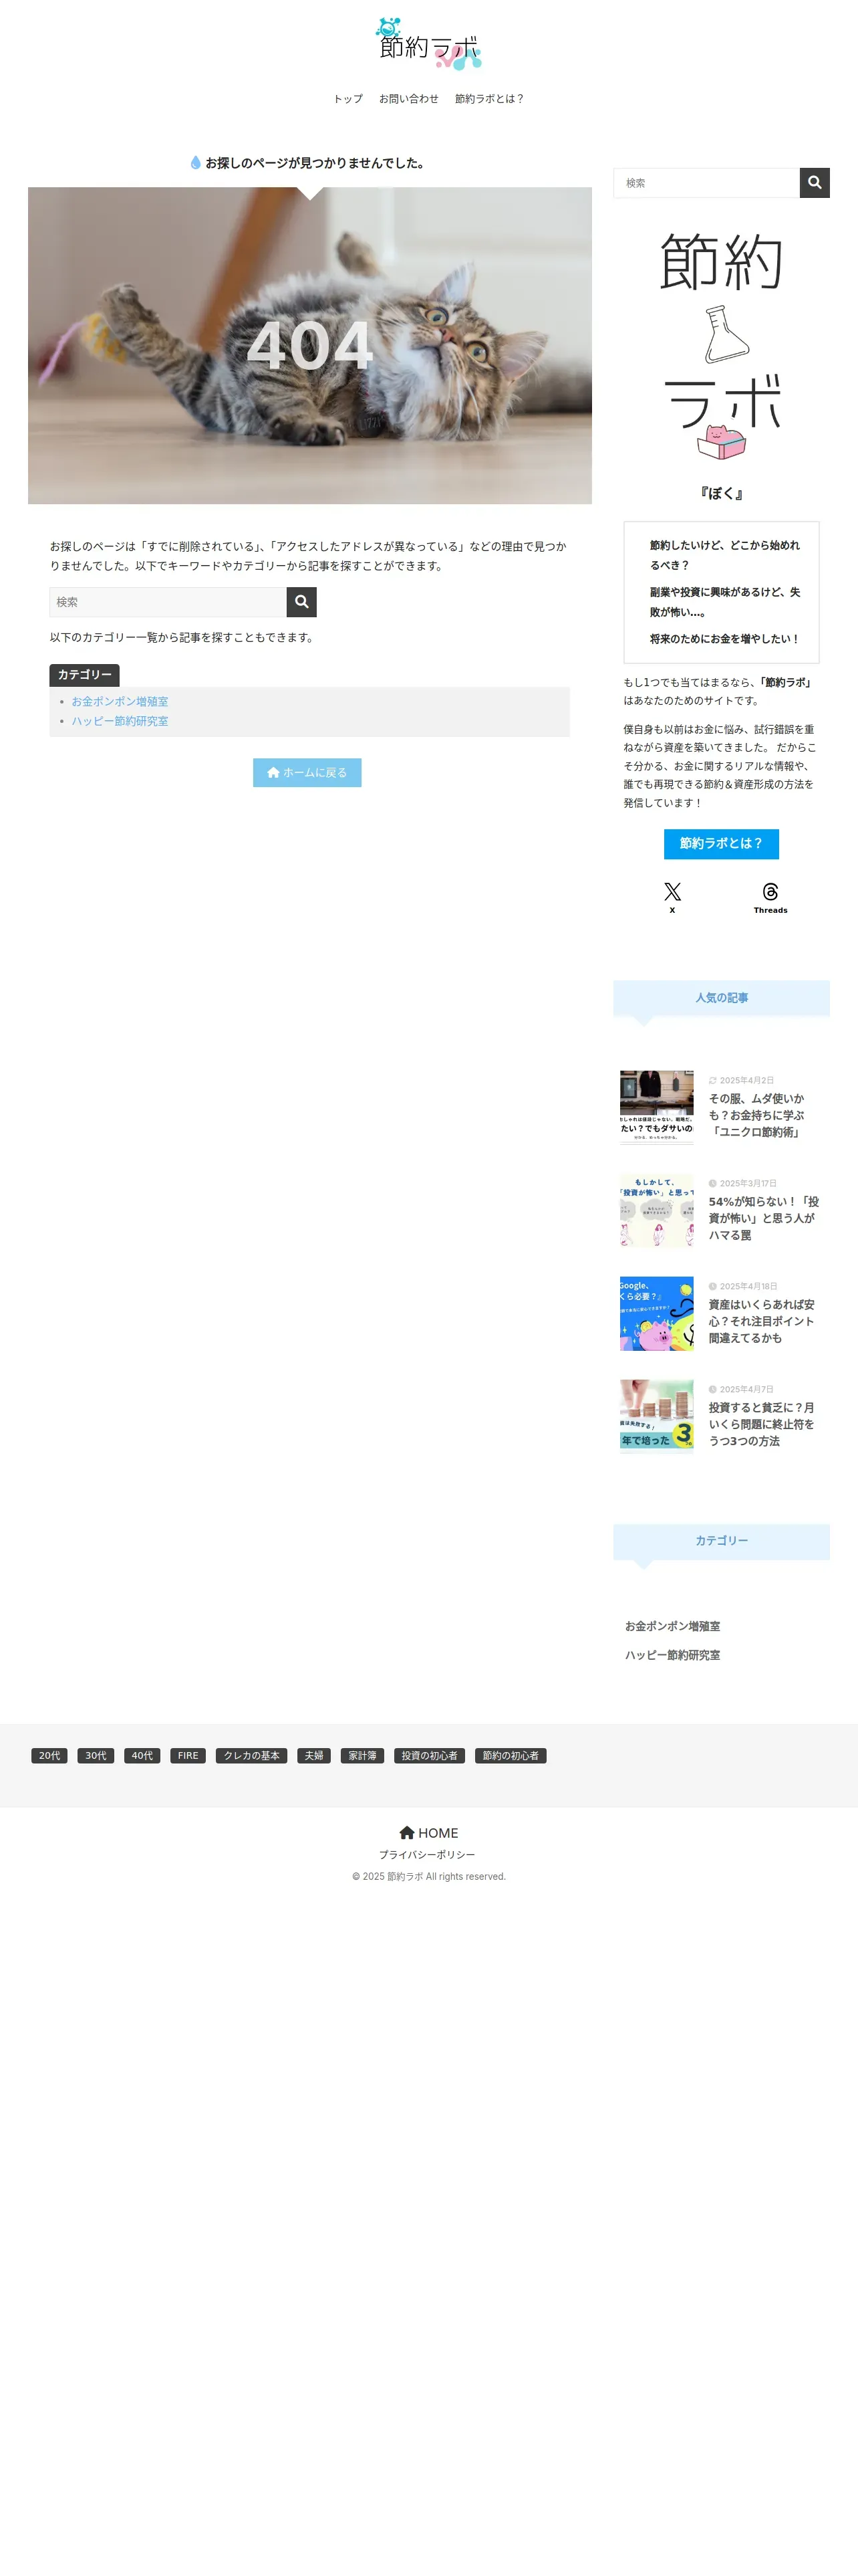Click the dark カテゴリー label above list
The height and width of the screenshot is (2576, 858).
tap(84, 675)
